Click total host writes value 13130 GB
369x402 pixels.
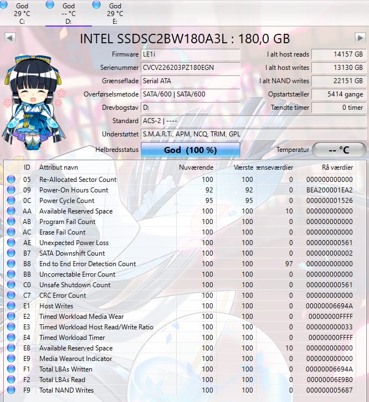coord(339,68)
